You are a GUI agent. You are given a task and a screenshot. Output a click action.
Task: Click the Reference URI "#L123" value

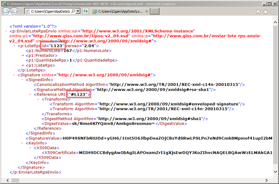tap(78, 94)
